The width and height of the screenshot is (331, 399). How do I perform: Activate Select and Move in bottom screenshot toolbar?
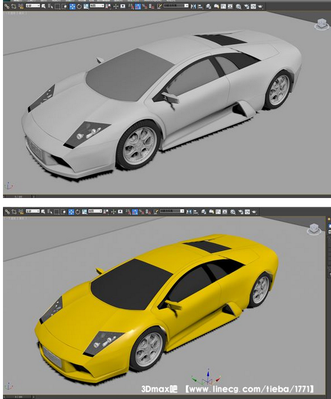click(x=72, y=212)
